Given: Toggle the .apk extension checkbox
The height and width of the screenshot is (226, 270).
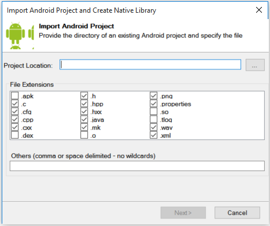Looking at the screenshot, I should (x=15, y=96).
